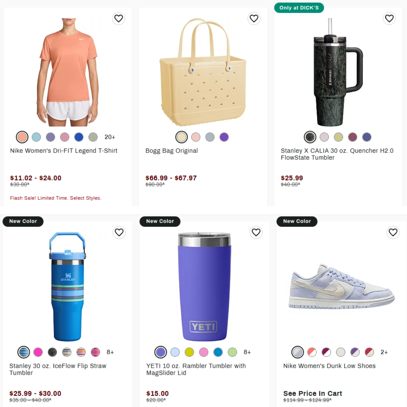
Task: Open Stanley X CALIA 30 oz. Quencher product link
Action: tap(337, 154)
